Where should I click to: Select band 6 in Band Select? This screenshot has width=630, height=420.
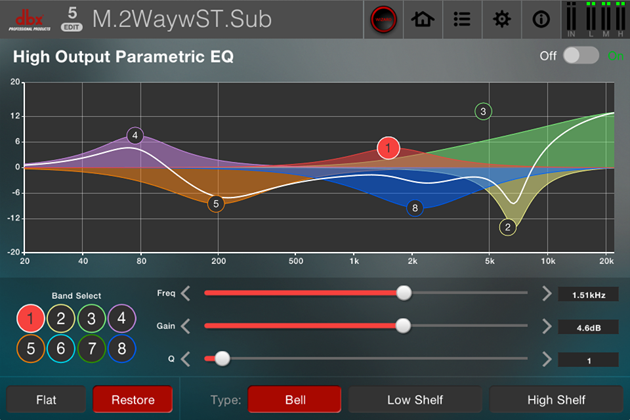pos(60,349)
